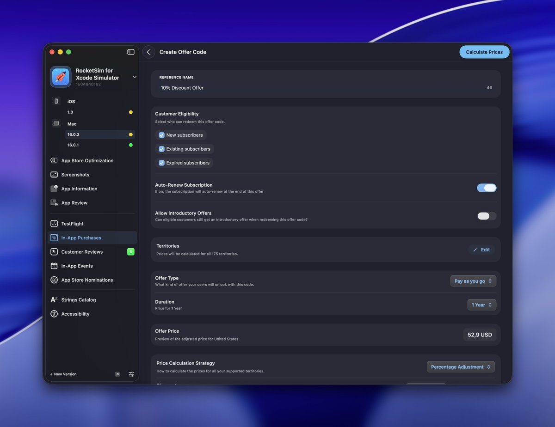
Task: Click the Customer Eligibility heading
Action: point(177,114)
